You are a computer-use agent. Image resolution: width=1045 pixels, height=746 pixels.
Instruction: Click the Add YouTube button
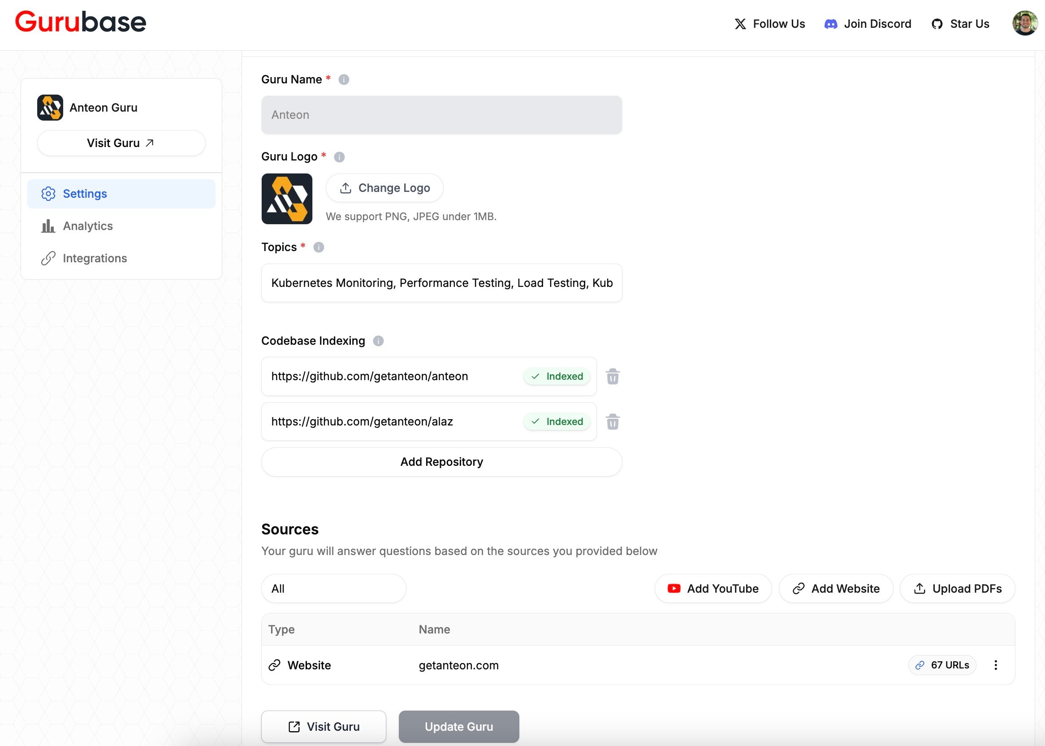click(x=713, y=589)
